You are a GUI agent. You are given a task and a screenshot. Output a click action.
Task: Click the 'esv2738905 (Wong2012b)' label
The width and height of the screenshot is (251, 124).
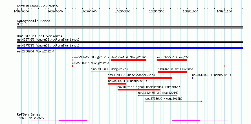pos(91,57)
